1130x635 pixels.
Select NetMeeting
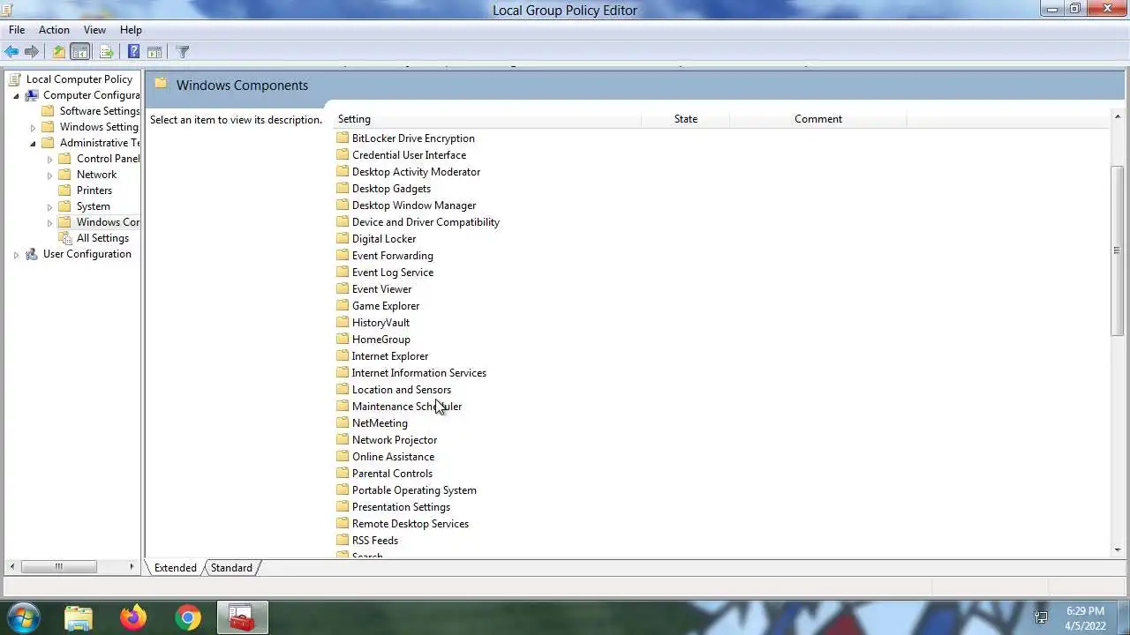(380, 423)
